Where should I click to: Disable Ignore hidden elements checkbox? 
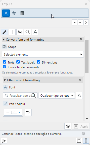[x=5, y=67]
